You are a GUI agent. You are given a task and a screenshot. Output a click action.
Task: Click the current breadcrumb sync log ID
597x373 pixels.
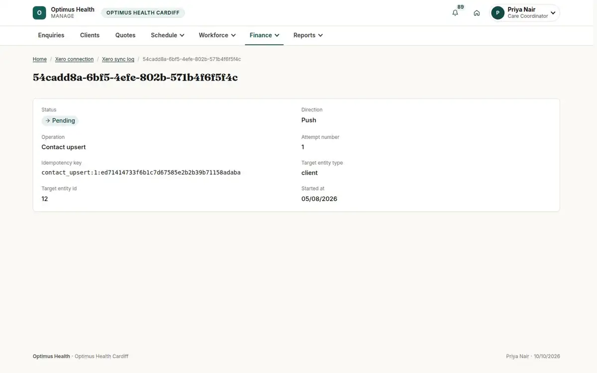[x=192, y=59]
